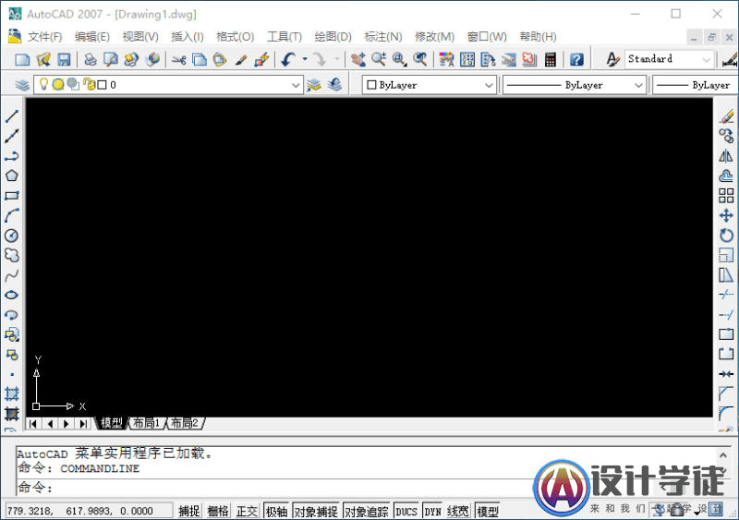Click the Undo arrow icon
Viewport: 739px width, 520px height.
288,59
